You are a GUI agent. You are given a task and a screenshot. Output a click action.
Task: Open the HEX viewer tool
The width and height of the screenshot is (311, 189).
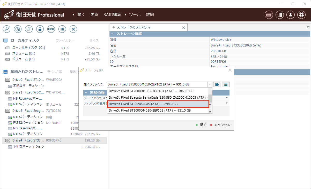51,29
